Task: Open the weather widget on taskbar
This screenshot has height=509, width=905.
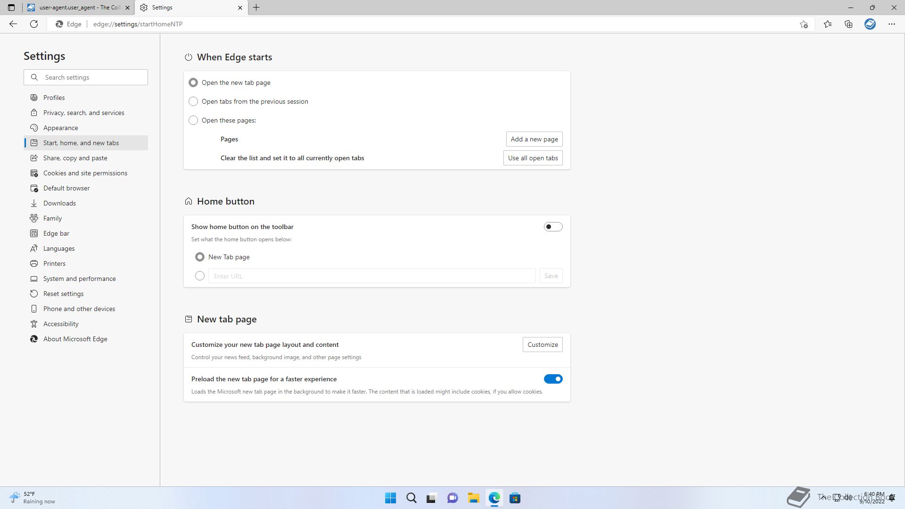Action: point(32,498)
